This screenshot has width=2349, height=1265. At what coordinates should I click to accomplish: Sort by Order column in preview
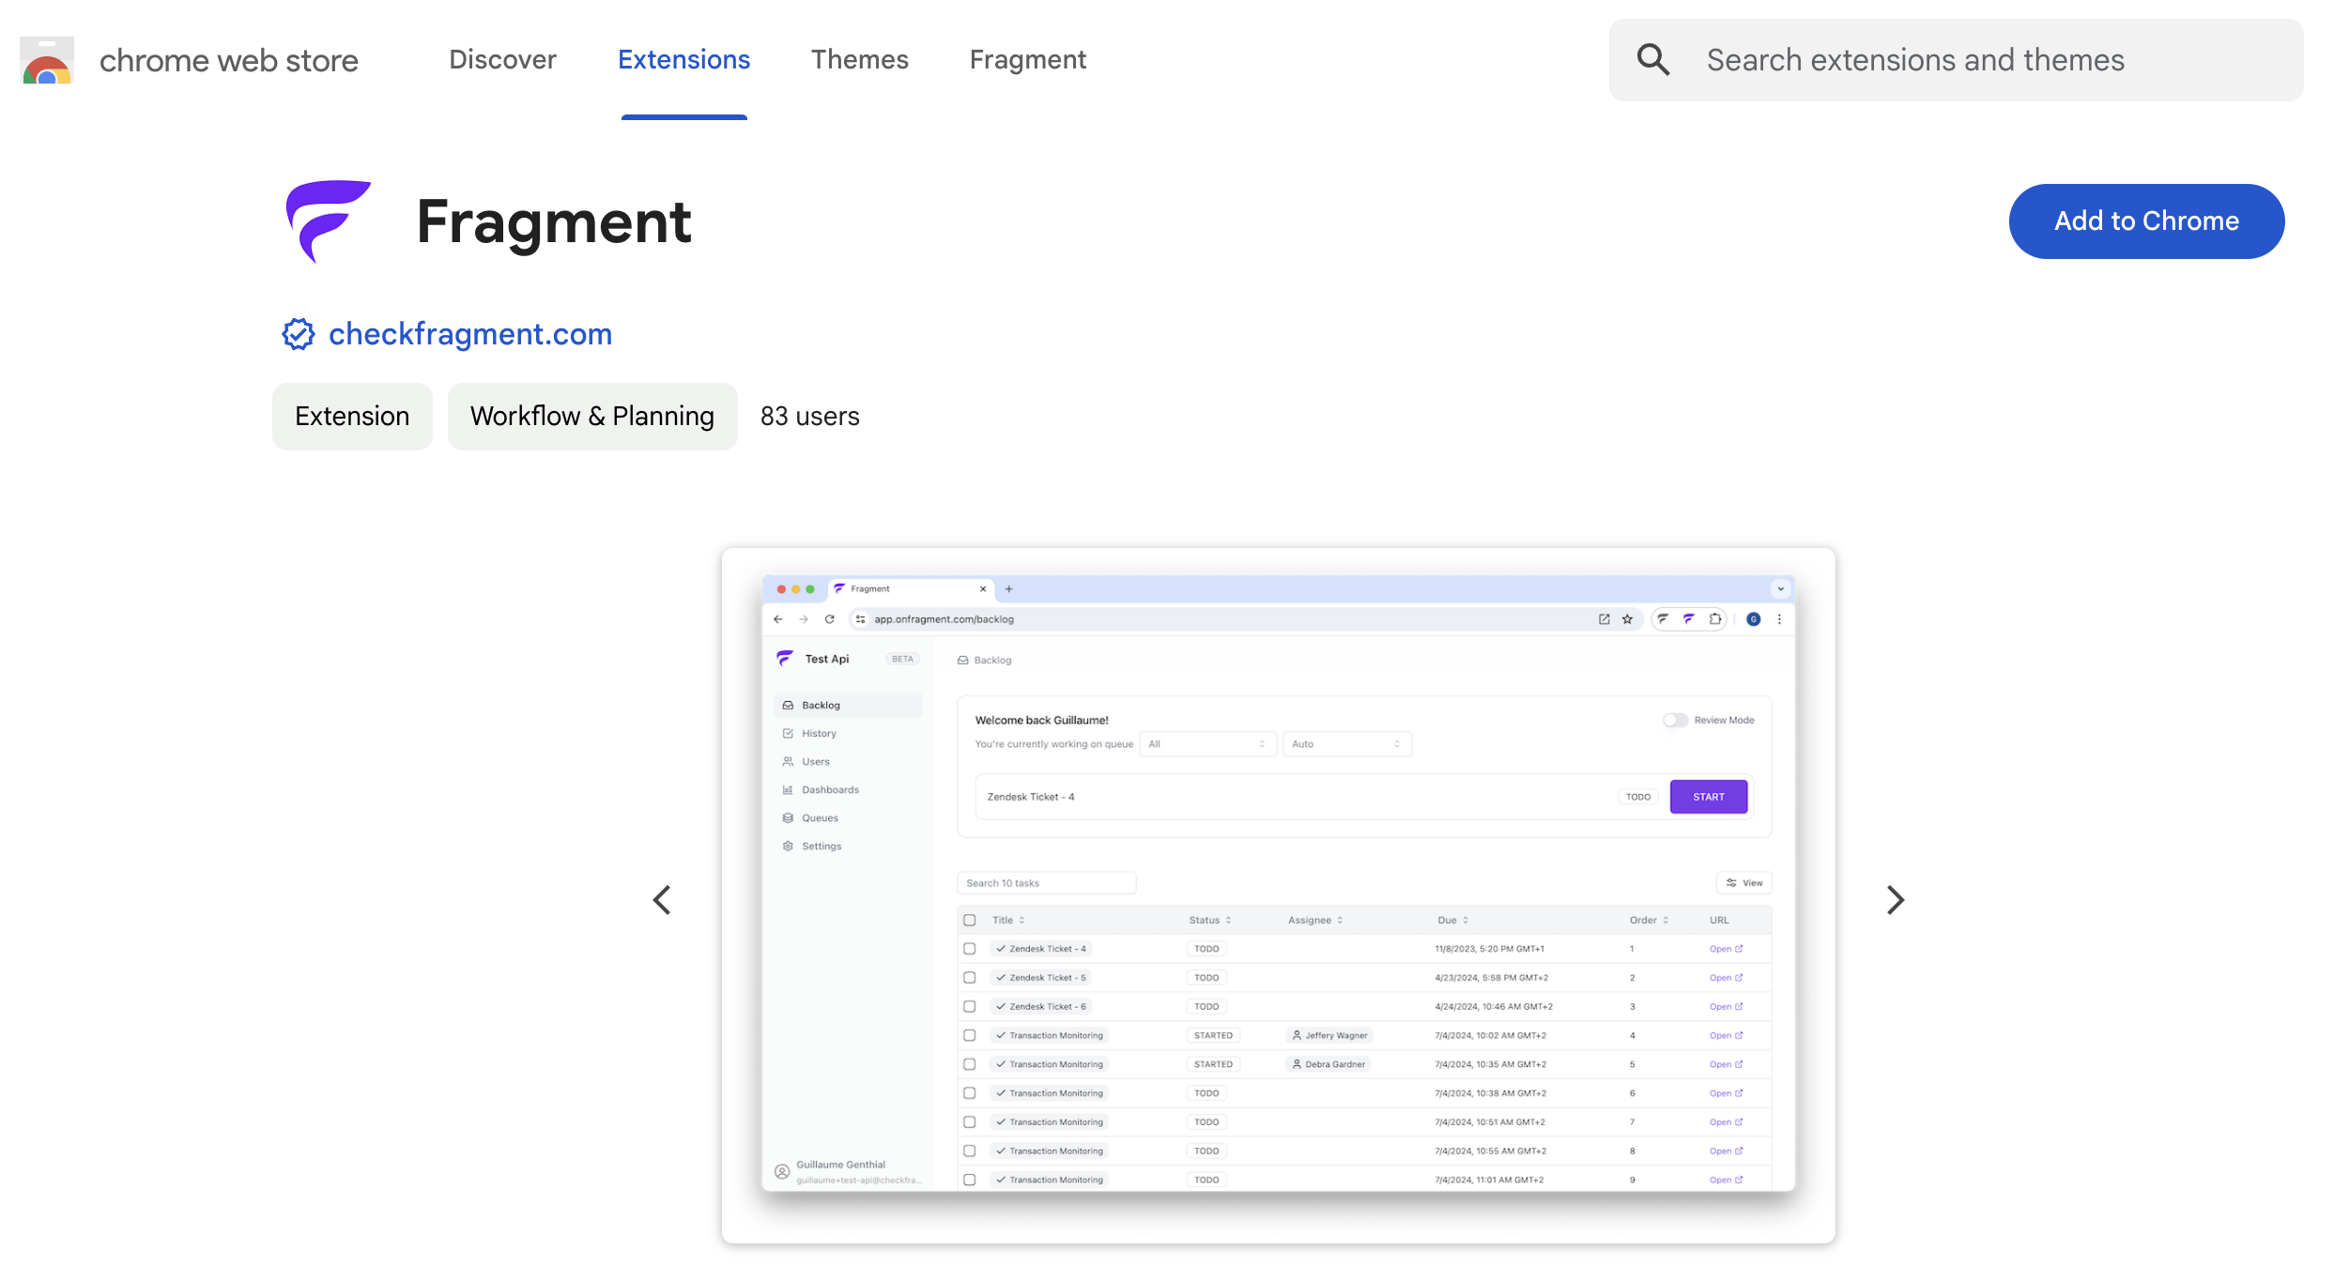point(1649,921)
